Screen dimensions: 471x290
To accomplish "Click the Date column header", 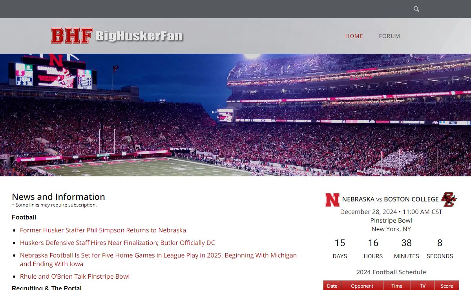I will 332,286.
